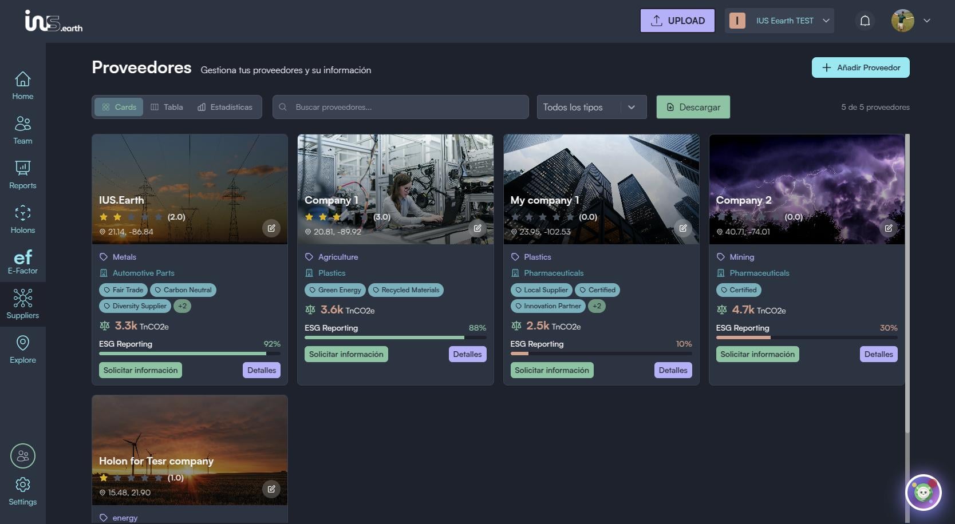
Task: Edit the IUS.Earth supplier card
Action: (x=271, y=228)
